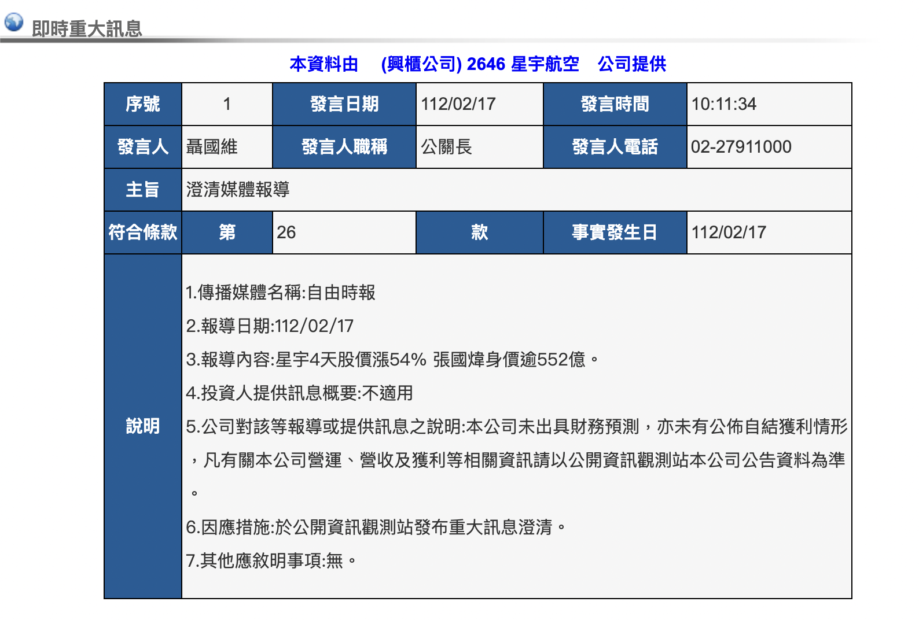Click the 發言人 header cell
This screenshot has width=919, height=620.
pyautogui.click(x=143, y=147)
